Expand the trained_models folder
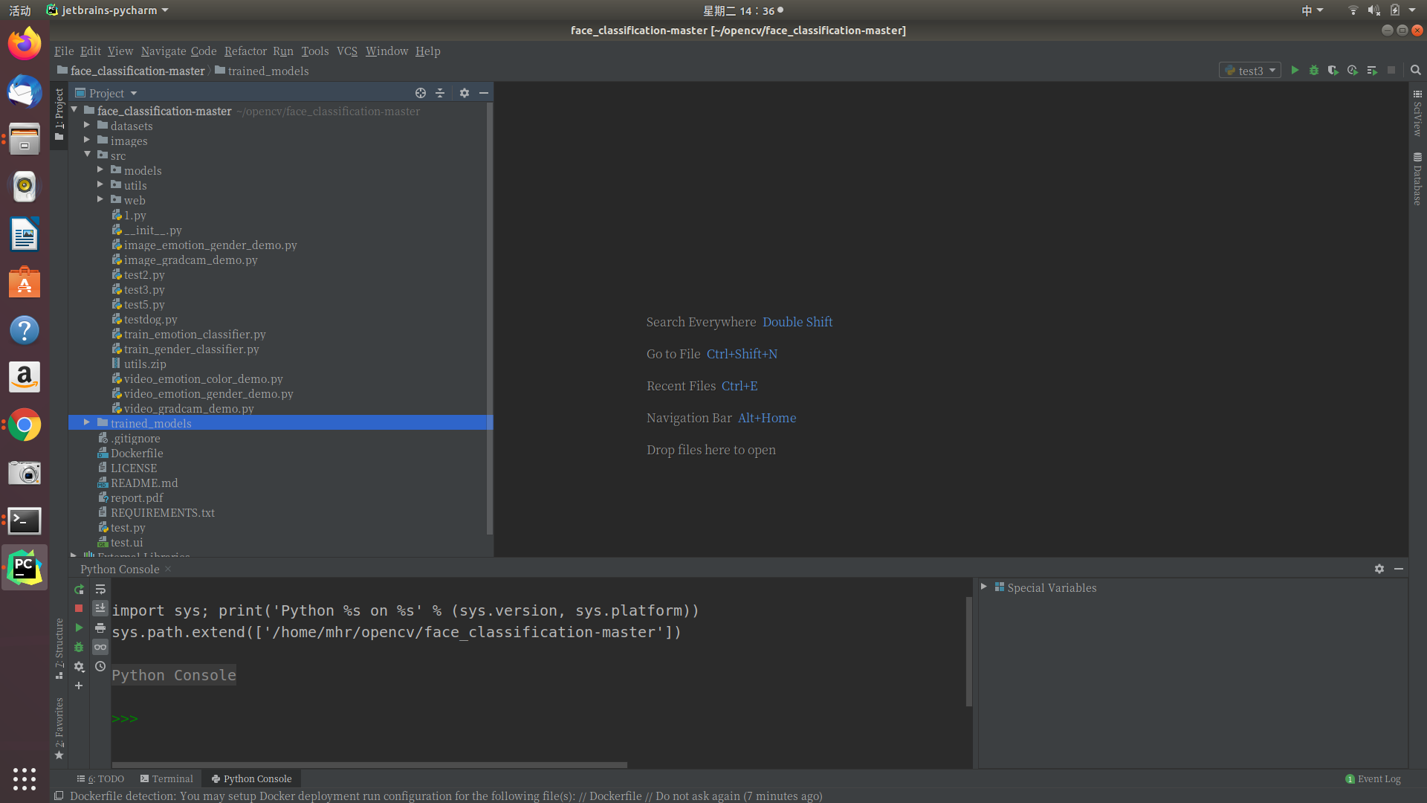Image resolution: width=1427 pixels, height=803 pixels. [87, 422]
